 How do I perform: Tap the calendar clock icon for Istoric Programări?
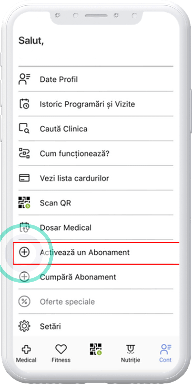(x=24, y=104)
